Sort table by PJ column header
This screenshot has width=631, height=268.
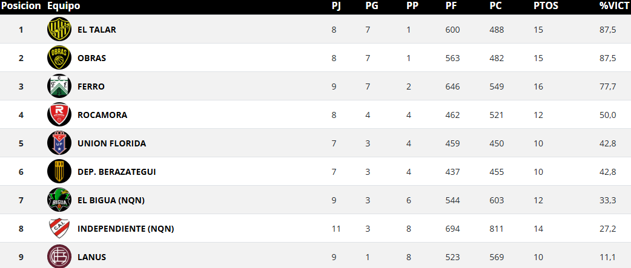pos(336,6)
